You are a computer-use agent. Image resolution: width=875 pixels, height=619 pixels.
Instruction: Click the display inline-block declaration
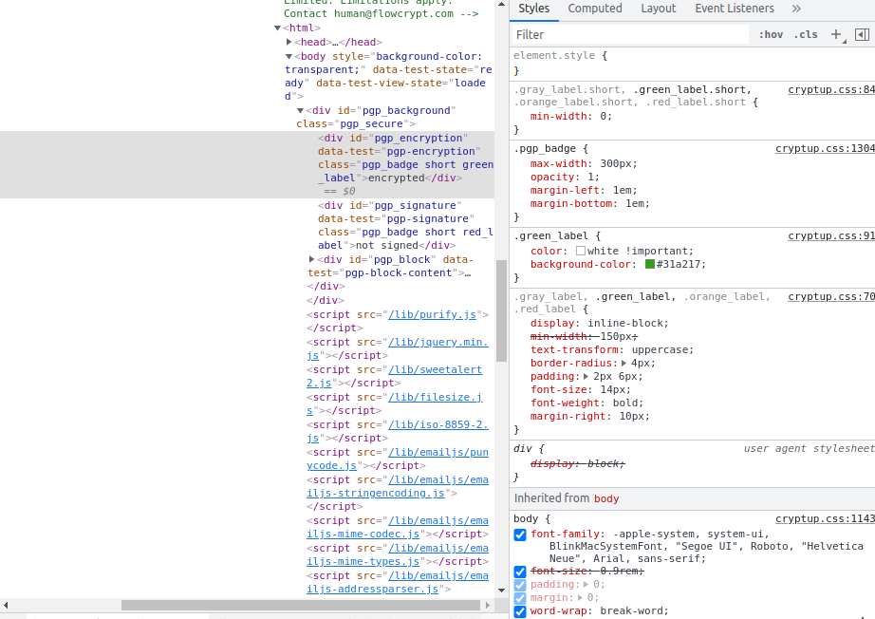600,323
